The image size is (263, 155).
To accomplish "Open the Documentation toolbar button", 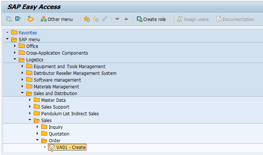I will point(235,19).
